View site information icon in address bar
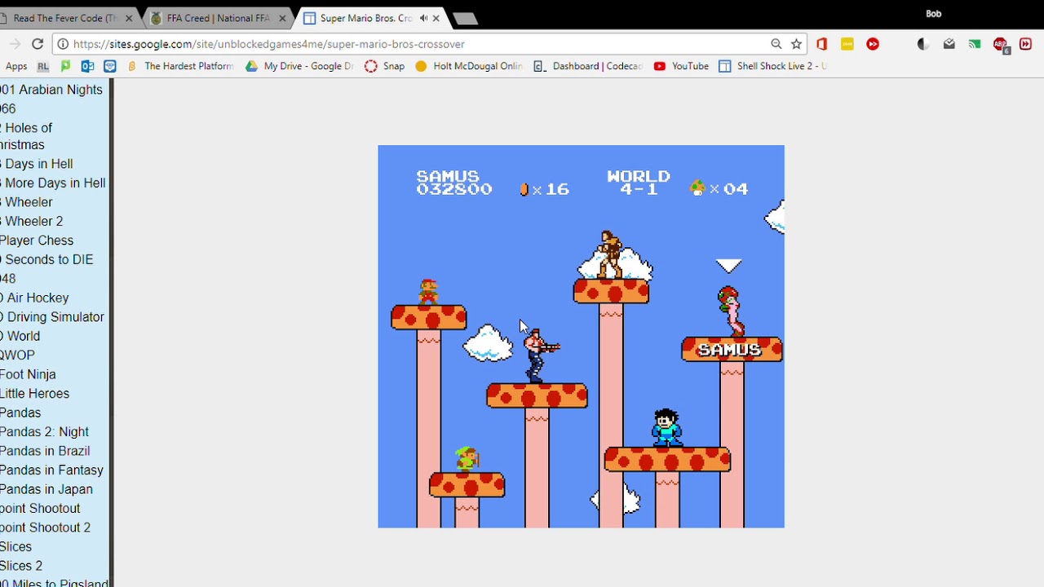The image size is (1044, 587). point(63,44)
